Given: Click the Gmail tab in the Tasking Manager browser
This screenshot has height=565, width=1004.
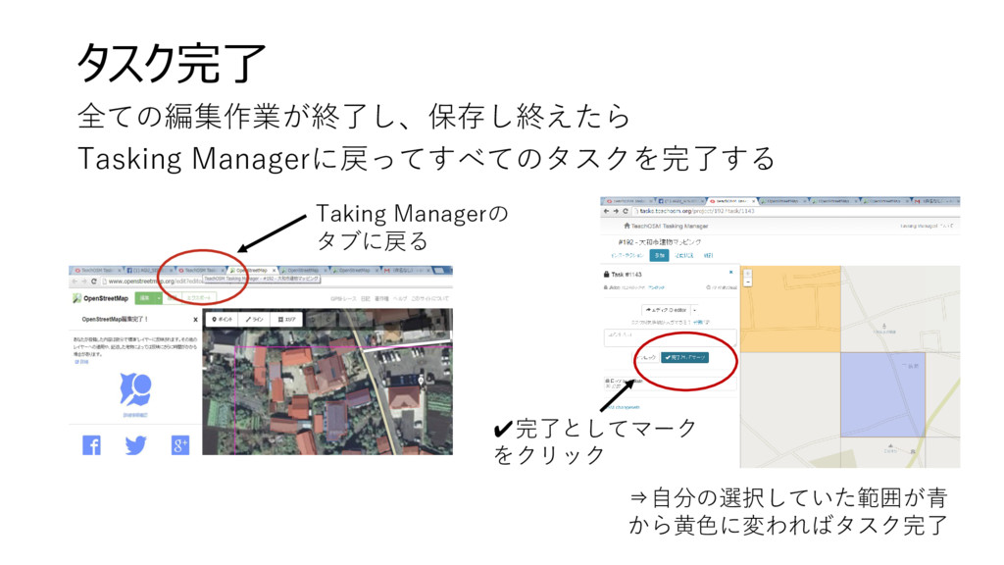Looking at the screenshot, I should pos(936,201).
